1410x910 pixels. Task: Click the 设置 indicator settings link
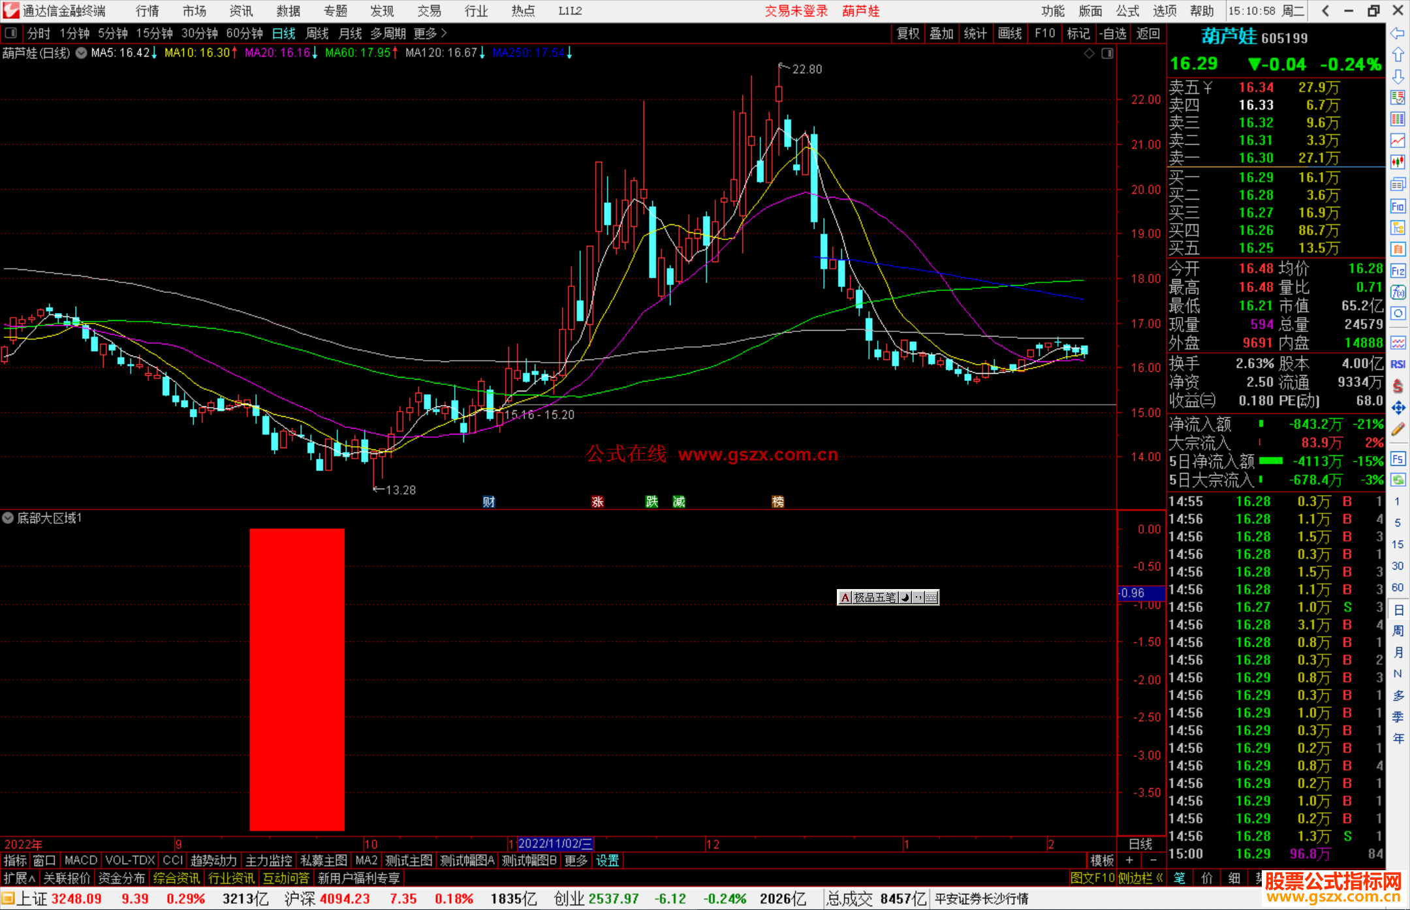[607, 860]
